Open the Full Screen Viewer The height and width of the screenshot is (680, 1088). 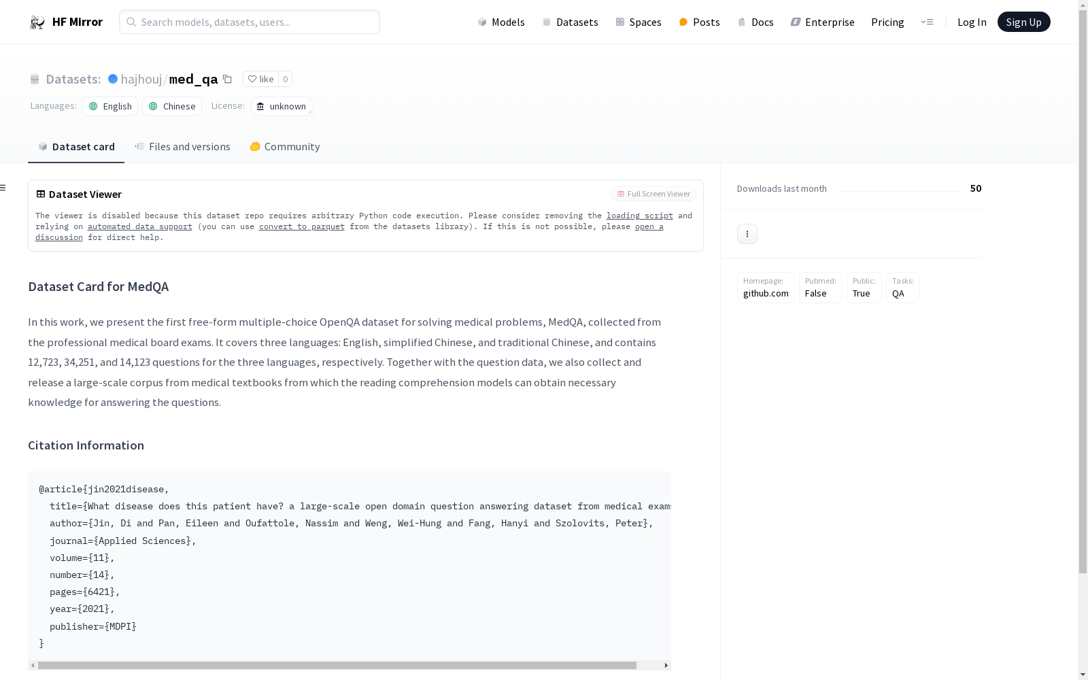(x=653, y=194)
